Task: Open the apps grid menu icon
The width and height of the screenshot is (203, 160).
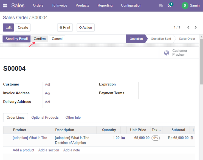Action: click(x=5, y=5)
